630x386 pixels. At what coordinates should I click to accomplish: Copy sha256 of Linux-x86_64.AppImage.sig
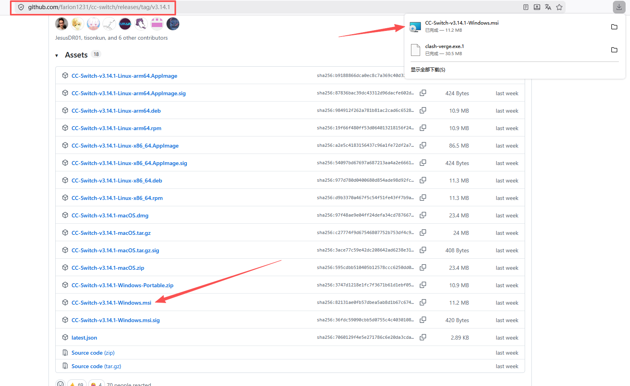(423, 163)
